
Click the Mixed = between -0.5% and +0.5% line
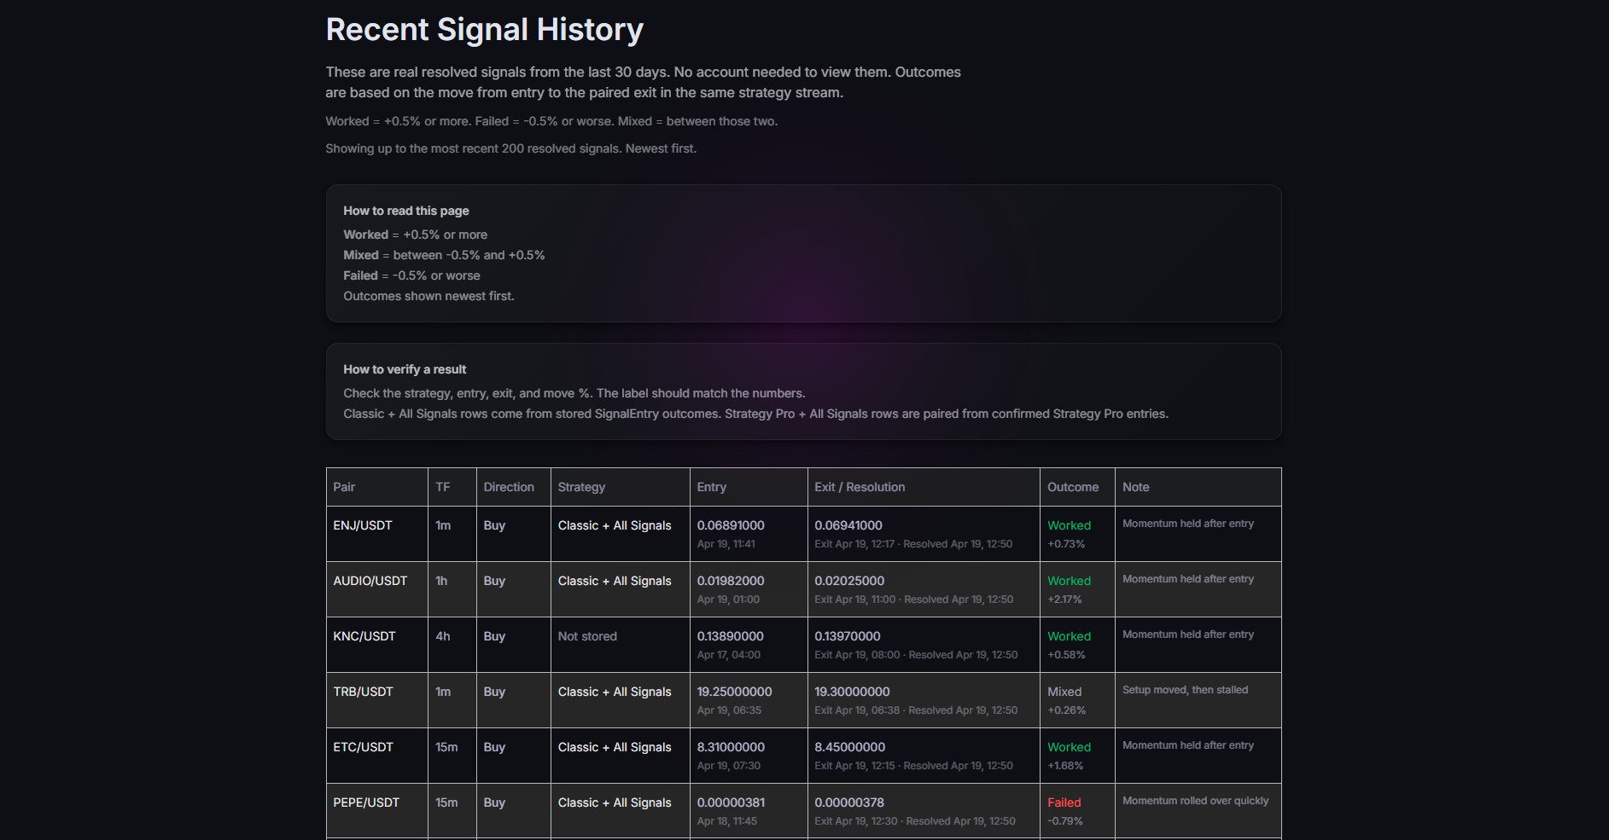[x=444, y=255]
